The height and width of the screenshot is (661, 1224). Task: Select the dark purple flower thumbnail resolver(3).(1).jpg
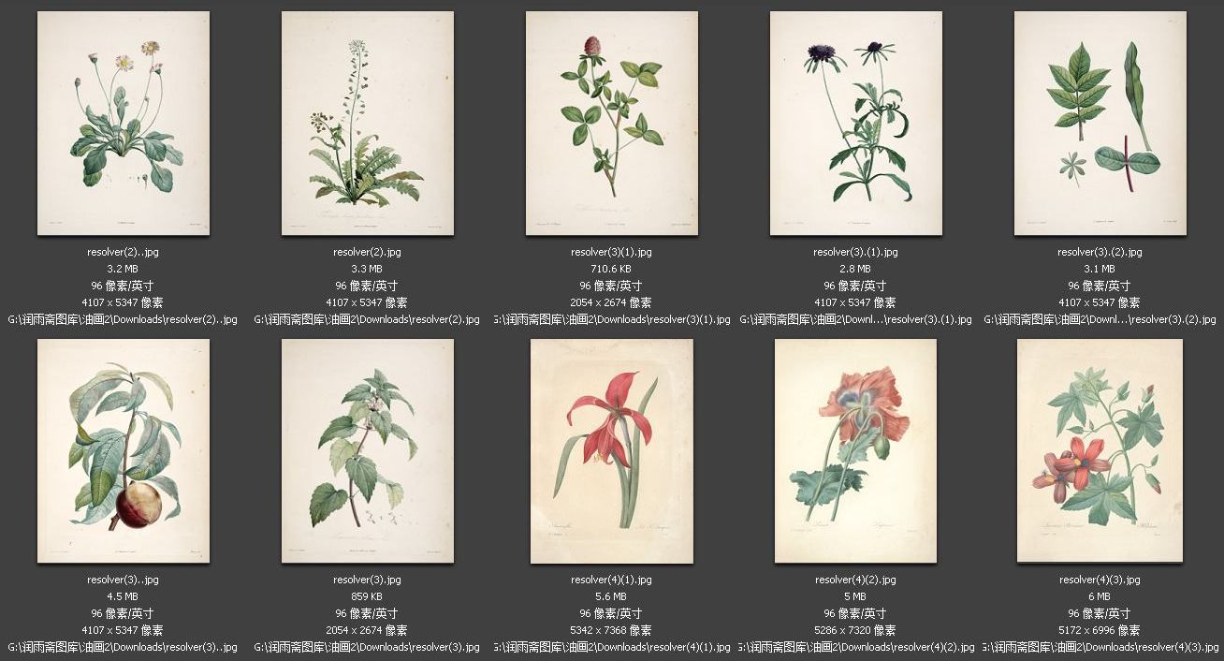[x=856, y=124]
